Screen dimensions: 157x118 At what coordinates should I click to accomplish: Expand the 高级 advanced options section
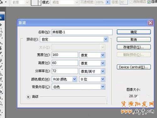(28, 97)
